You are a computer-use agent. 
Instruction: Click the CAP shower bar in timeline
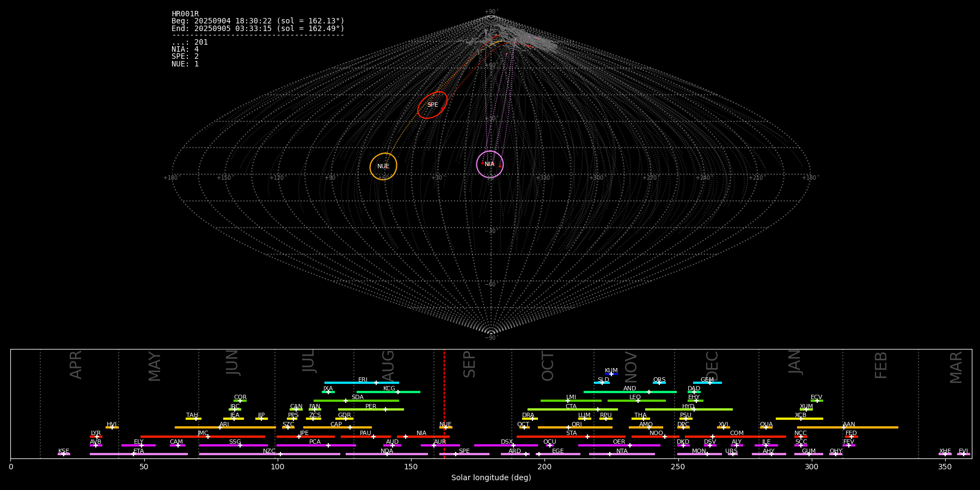(x=338, y=427)
